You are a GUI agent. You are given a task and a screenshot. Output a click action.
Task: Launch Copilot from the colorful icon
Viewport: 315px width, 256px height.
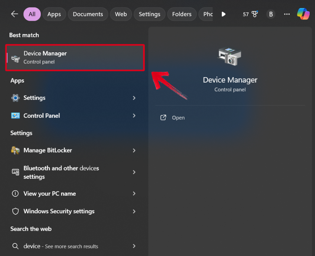[303, 14]
